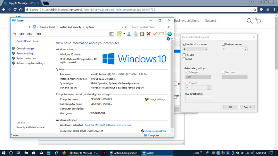Open the HP site search magnifier
278x156 pixels.
pyautogui.click(x=250, y=21)
